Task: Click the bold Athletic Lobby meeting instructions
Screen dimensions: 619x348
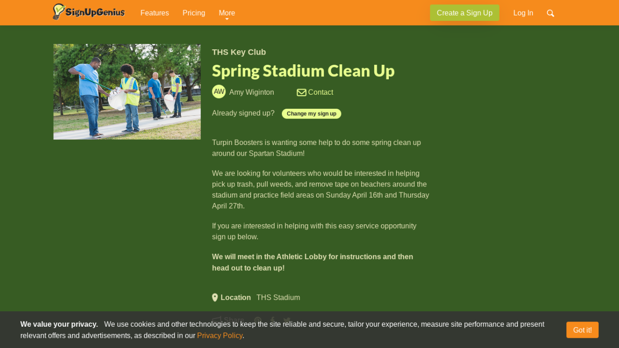Action: click(x=312, y=262)
